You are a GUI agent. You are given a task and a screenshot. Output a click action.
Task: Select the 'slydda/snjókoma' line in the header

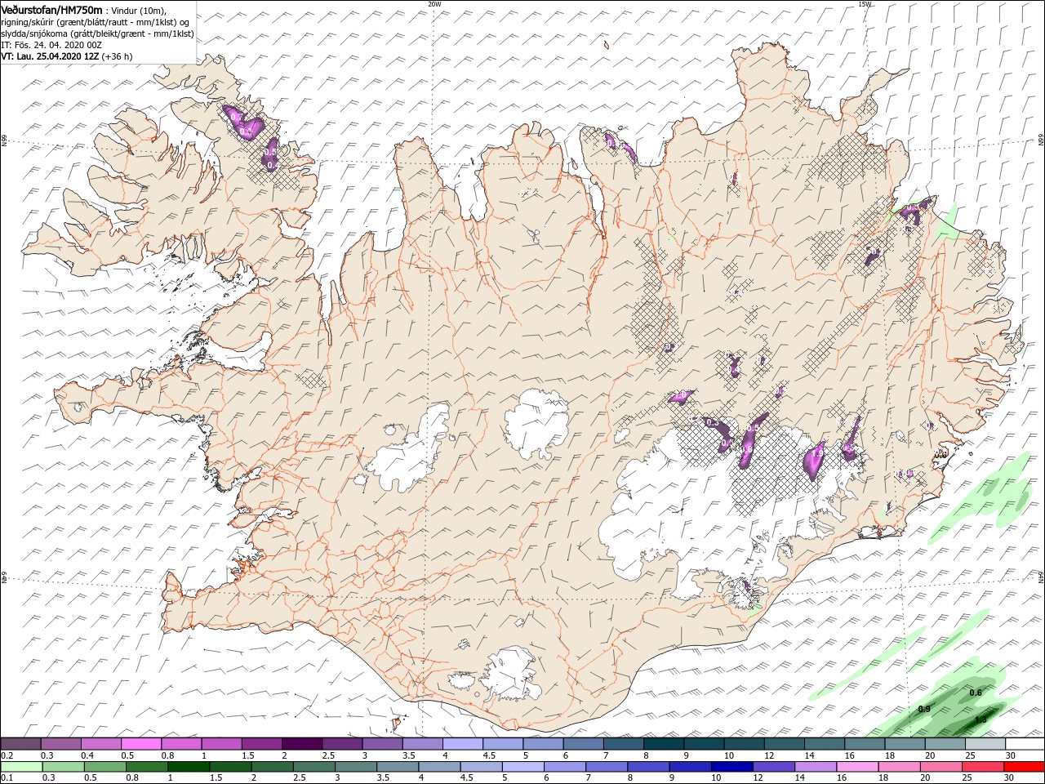(98, 33)
